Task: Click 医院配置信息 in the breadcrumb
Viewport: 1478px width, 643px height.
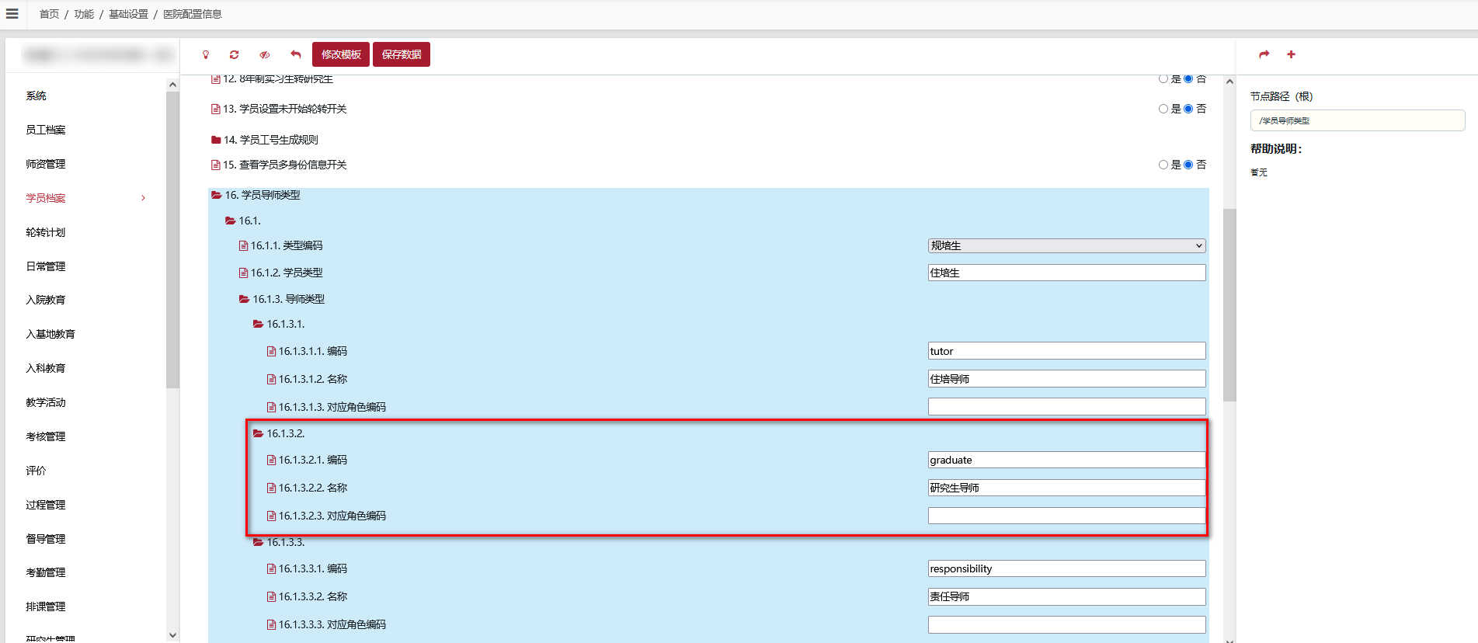Action: click(193, 14)
